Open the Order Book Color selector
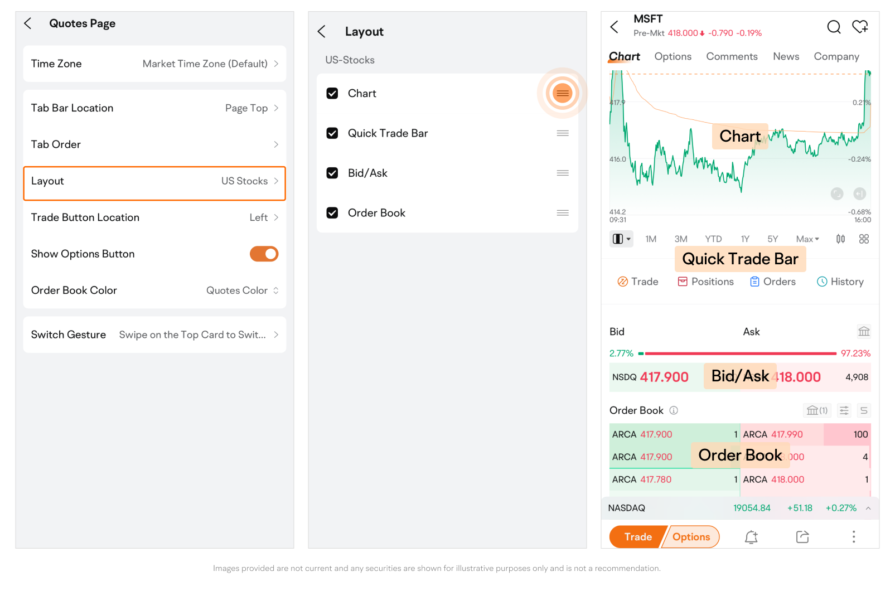This screenshot has width=895, height=591. click(242, 290)
